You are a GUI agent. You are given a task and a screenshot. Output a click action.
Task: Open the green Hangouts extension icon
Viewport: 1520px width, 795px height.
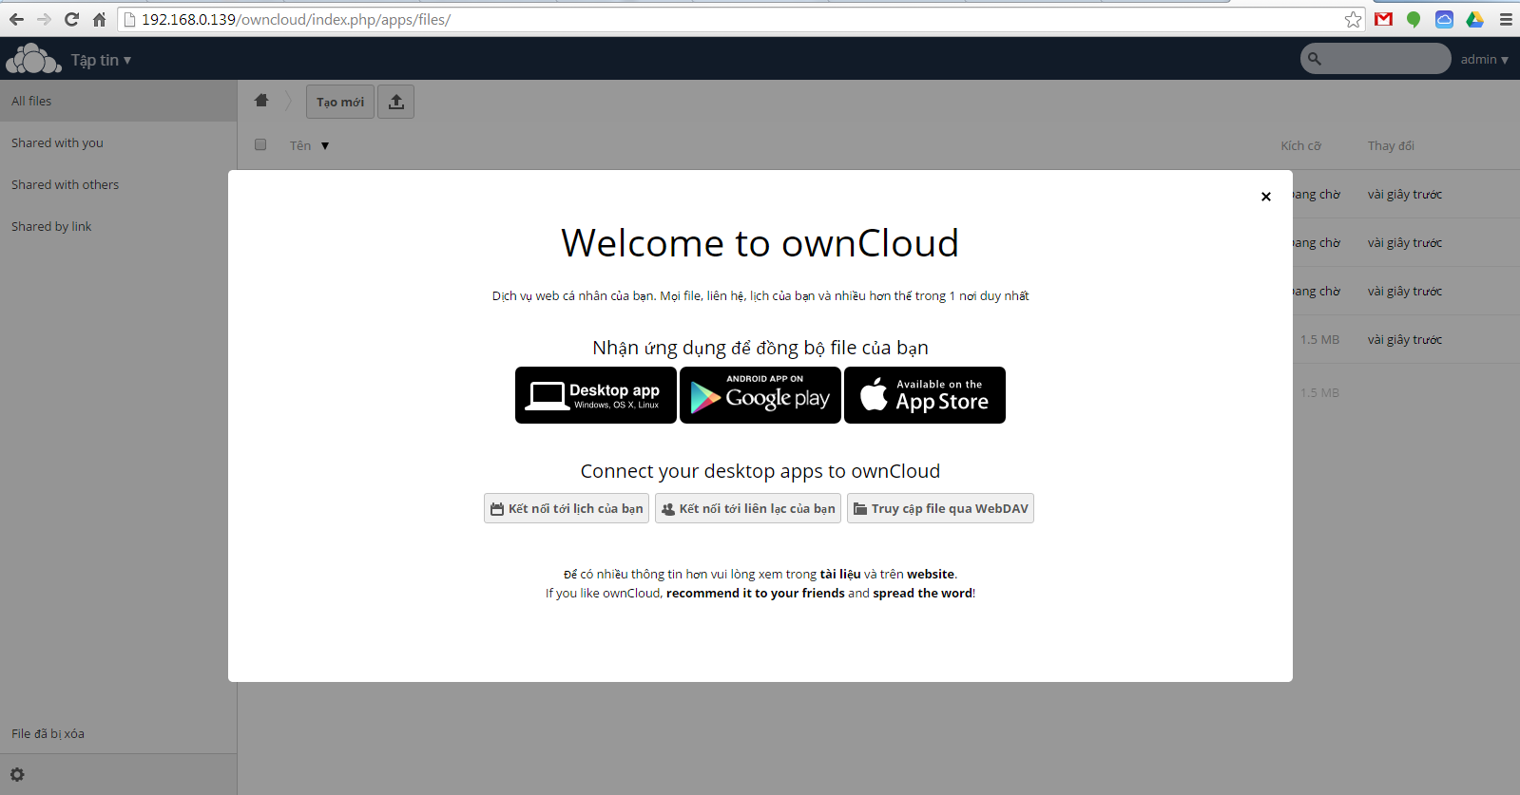(x=1414, y=19)
